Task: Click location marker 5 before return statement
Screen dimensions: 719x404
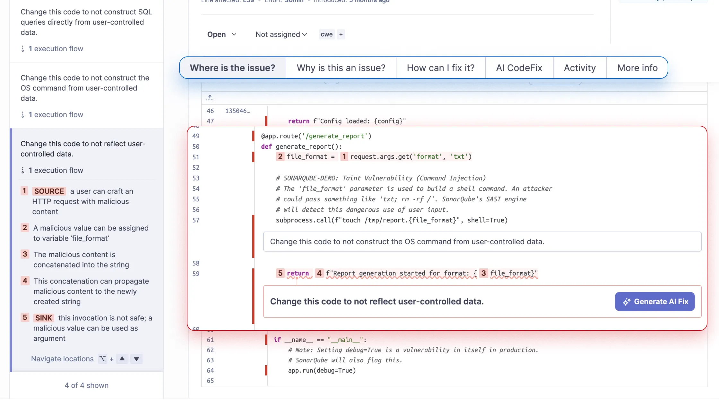Action: pyautogui.click(x=280, y=273)
